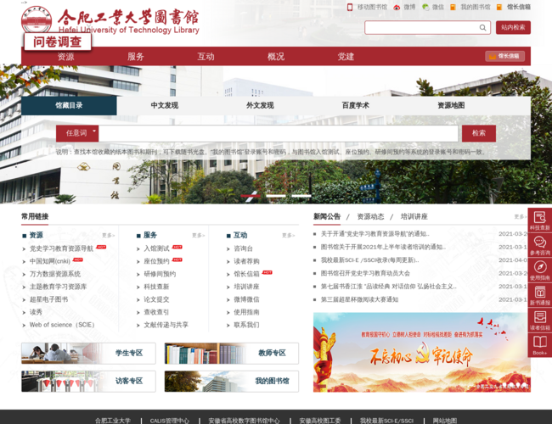Open the 学生专区 thumbnail banner
552x424 pixels.
tap(88, 354)
